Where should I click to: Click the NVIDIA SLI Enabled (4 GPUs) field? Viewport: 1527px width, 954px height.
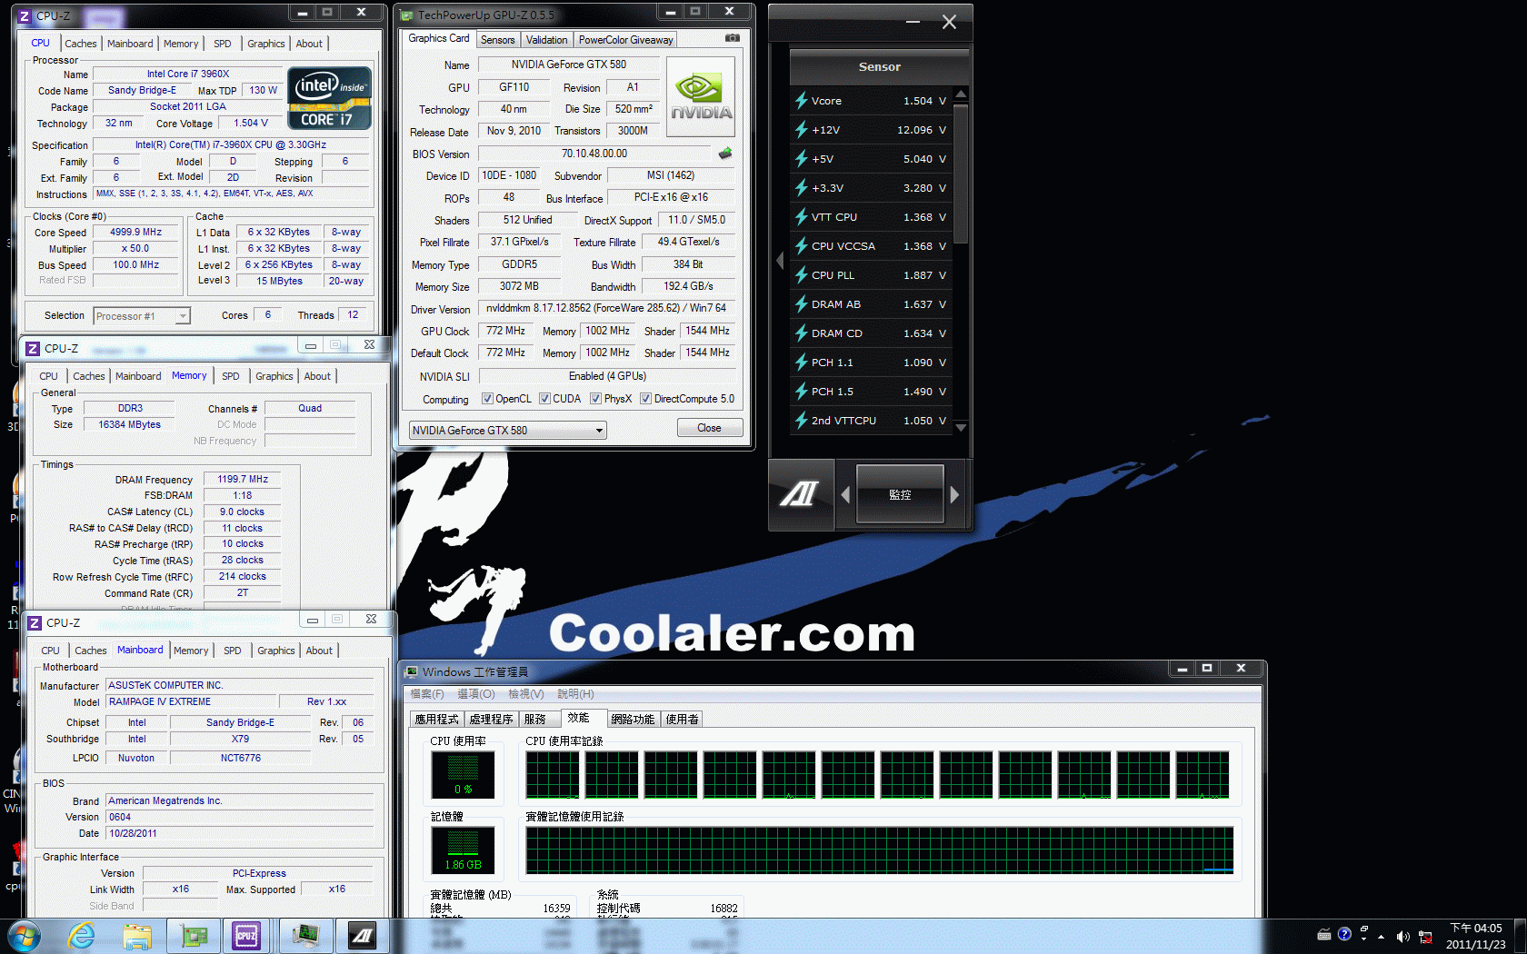coord(606,376)
